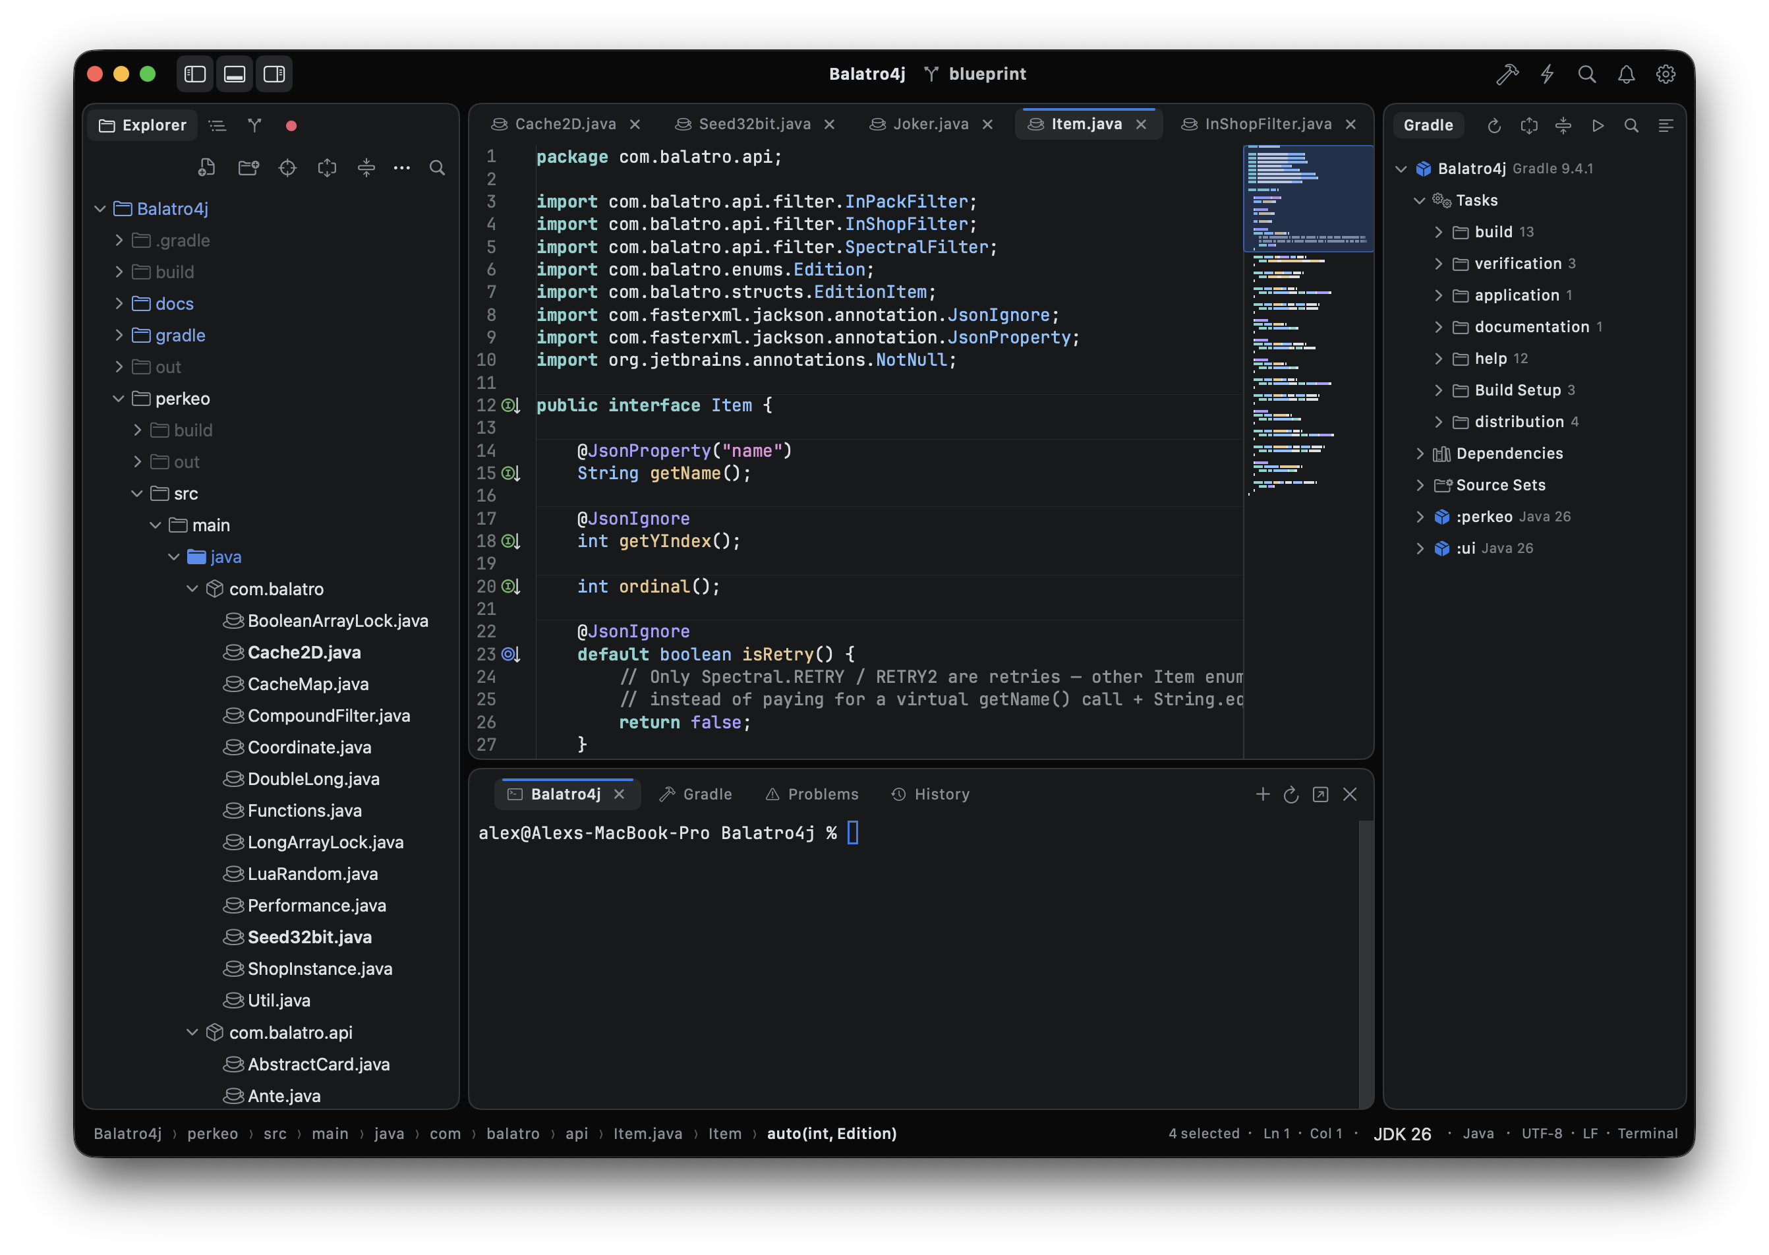Click the perkeo breadcrumb in status bar
1769x1255 pixels.
coord(212,1134)
